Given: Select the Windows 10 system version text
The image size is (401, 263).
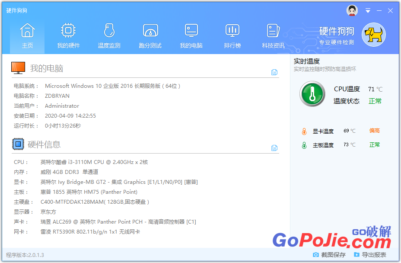Looking at the screenshot, I should click(x=112, y=86).
